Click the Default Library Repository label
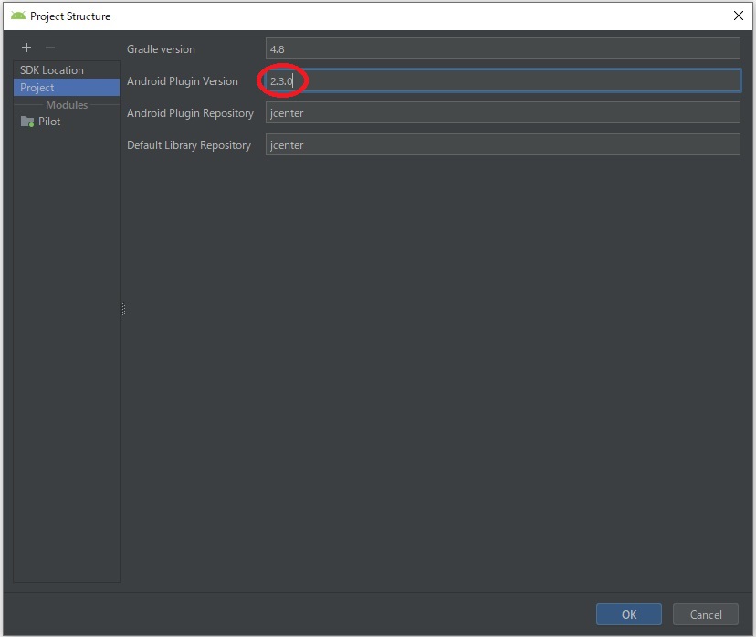Viewport: 756px width, 637px height. pos(189,145)
